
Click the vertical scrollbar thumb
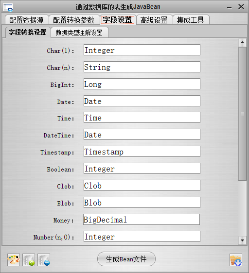coord(242,114)
